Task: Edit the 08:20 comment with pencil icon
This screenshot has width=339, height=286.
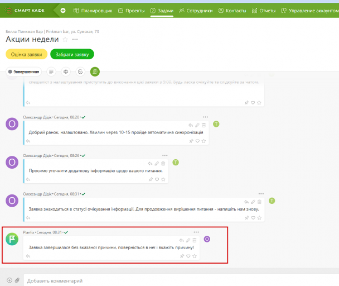Action: point(197,125)
